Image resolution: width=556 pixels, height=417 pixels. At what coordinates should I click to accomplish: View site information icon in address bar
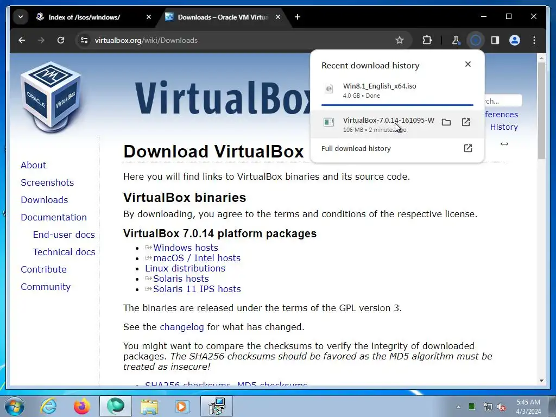pyautogui.click(x=84, y=40)
